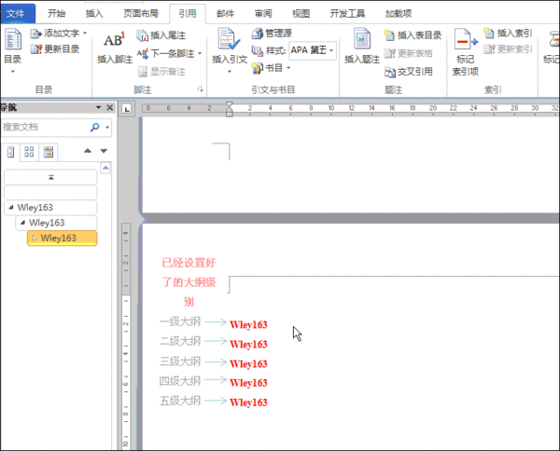The image size is (560, 451).
Task: Click the 显示备注 show notes button
Action: click(x=161, y=72)
